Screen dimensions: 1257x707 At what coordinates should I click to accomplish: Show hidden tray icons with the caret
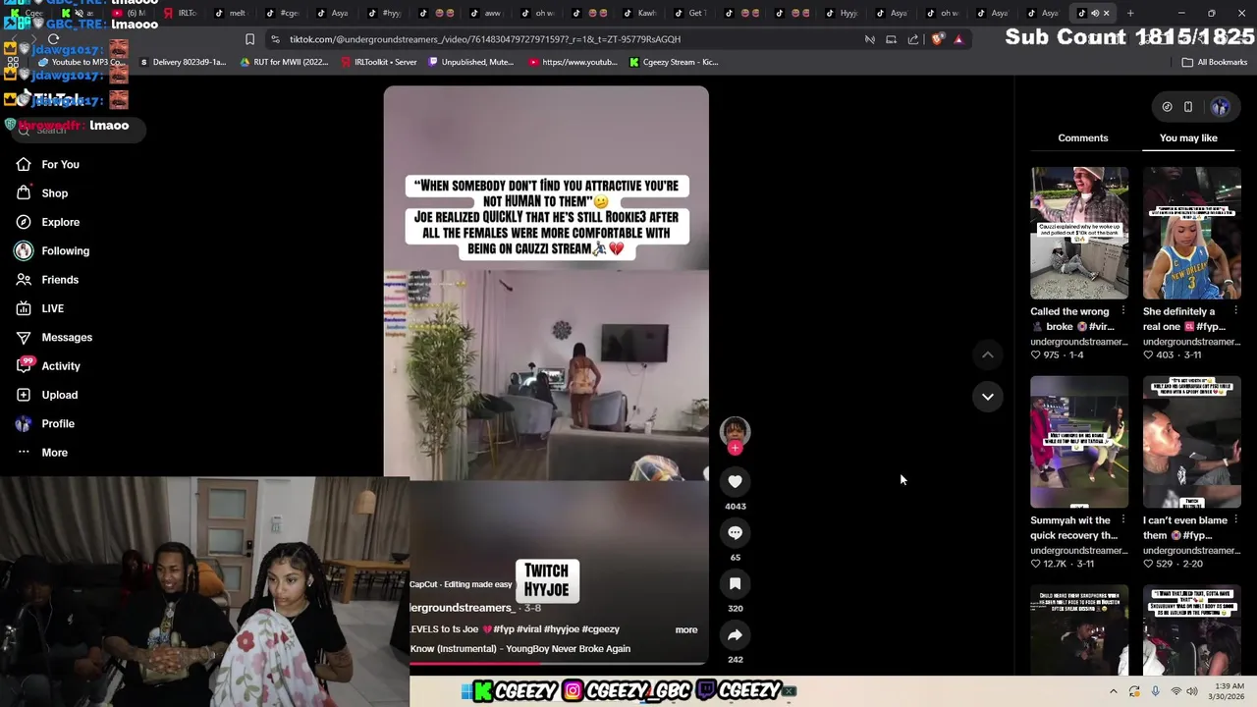(1113, 691)
